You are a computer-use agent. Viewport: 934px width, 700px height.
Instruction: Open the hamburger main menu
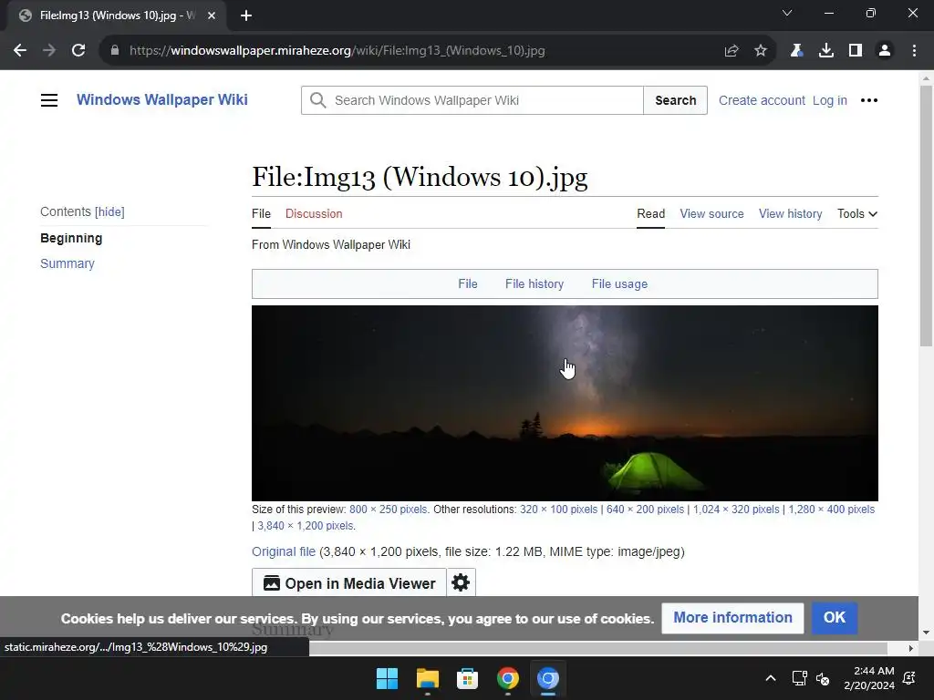pos(49,100)
